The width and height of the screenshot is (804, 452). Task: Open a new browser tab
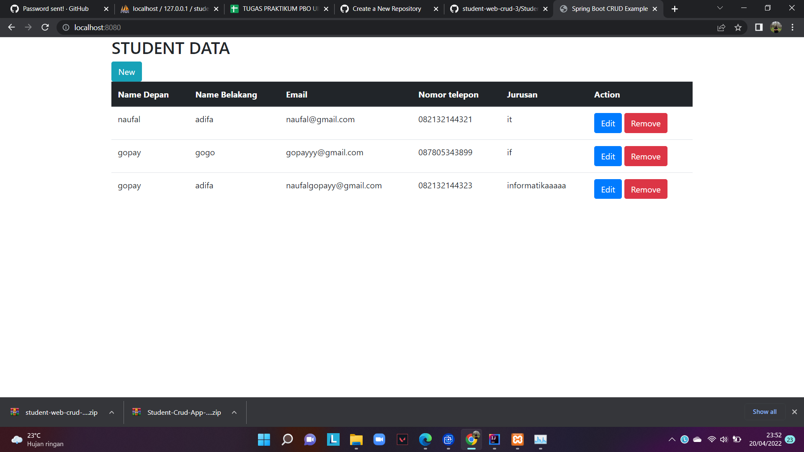click(675, 9)
